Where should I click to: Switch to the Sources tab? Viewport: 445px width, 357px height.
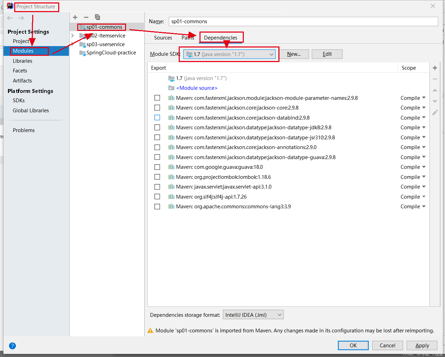tap(163, 37)
